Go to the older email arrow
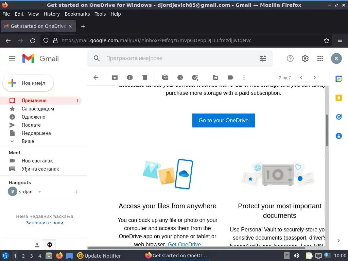The width and height of the screenshot is (348, 261). click(314, 77)
